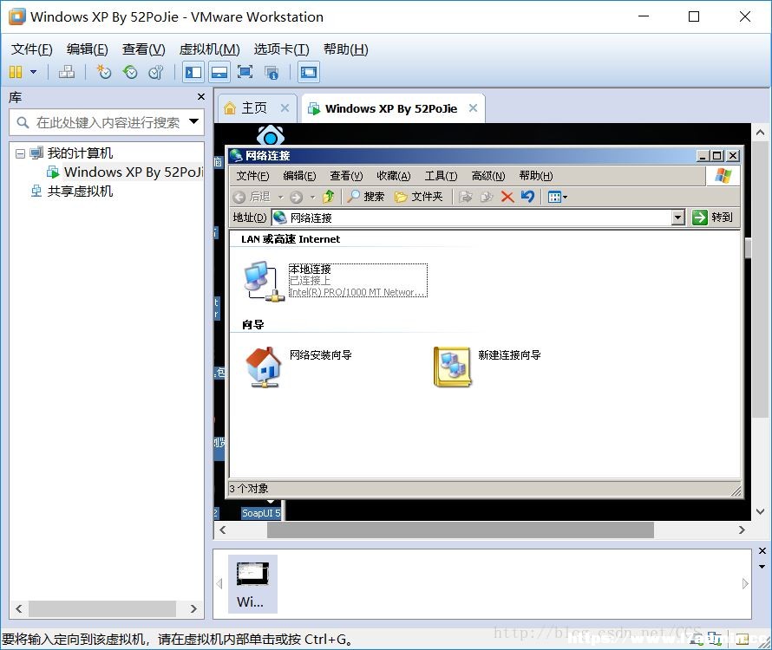The image size is (772, 650).
Task: Open the 虚拟机(M) menu
Action: point(210,49)
